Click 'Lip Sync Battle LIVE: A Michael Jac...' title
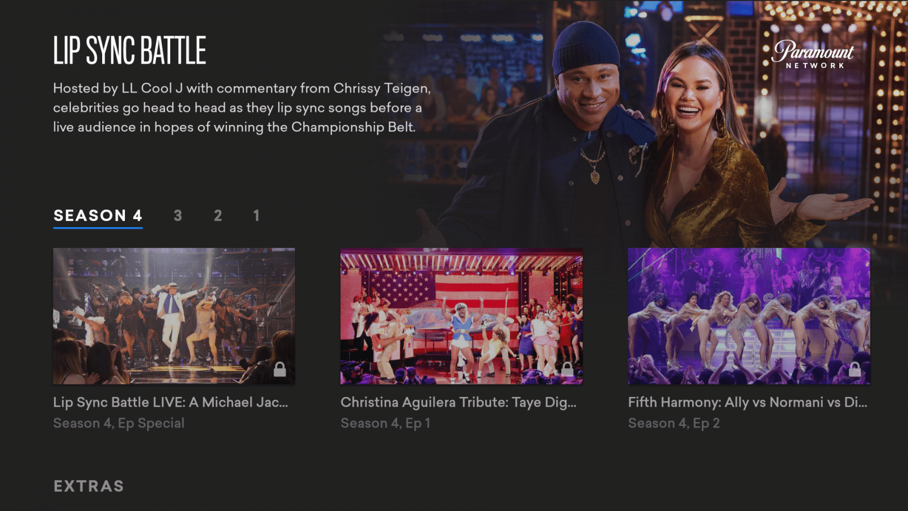Screen dimensions: 908x511 pyautogui.click(x=171, y=403)
